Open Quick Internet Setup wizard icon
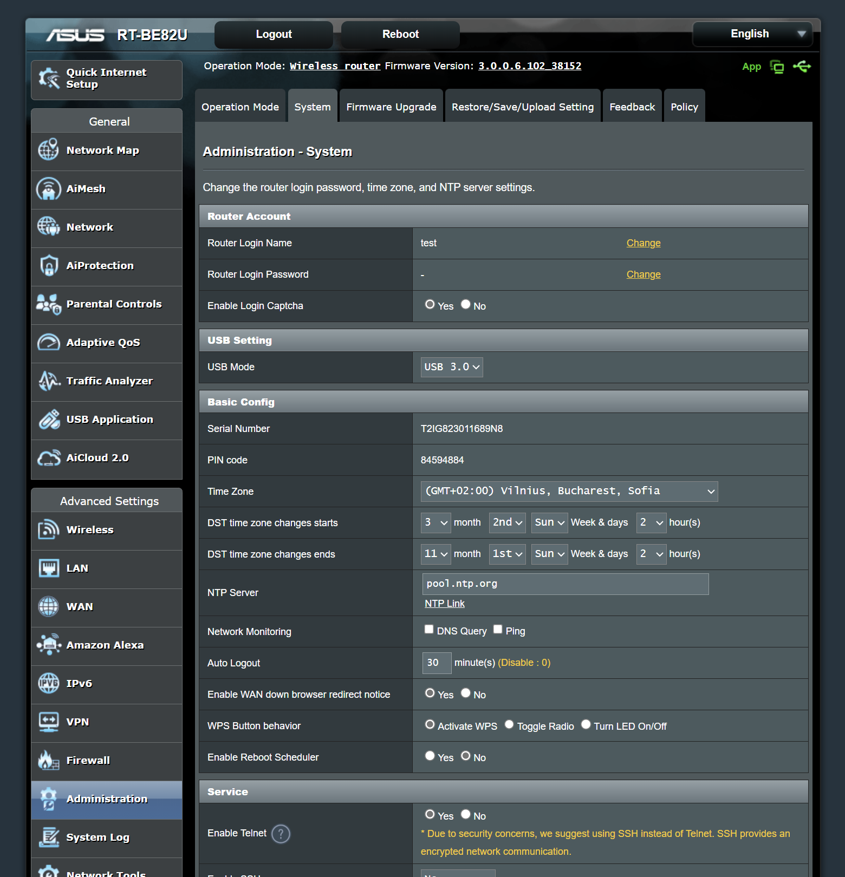This screenshot has width=845, height=877. click(49, 78)
